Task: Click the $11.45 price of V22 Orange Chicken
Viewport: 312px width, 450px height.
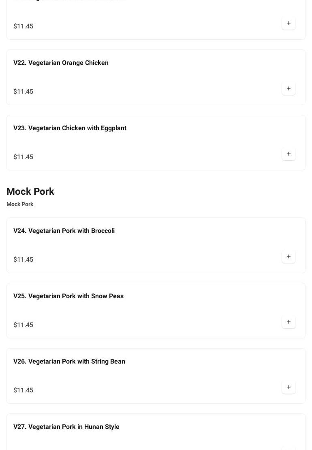Action: click(x=24, y=92)
